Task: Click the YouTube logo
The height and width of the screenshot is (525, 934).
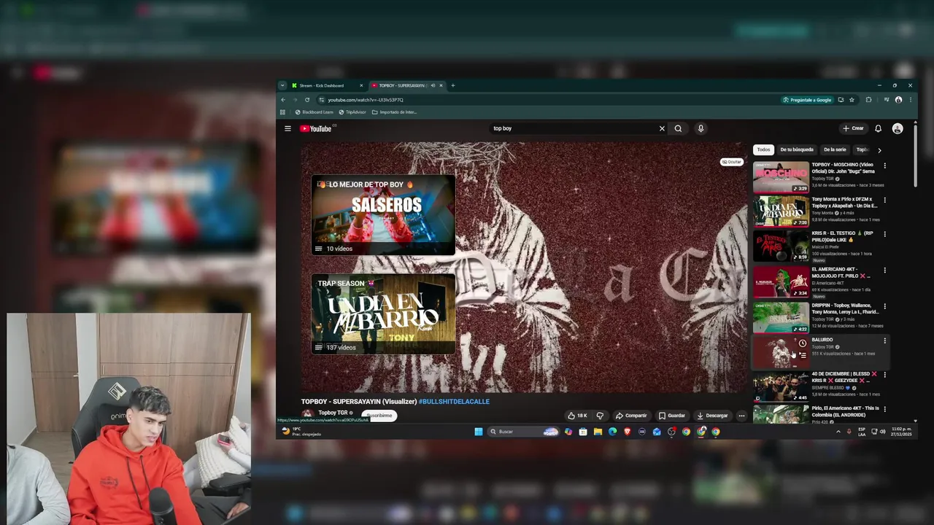Action: tap(316, 128)
